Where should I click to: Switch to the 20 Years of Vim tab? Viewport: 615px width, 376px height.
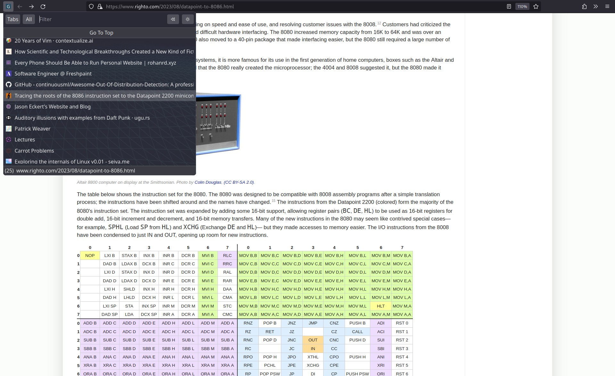coord(54,41)
